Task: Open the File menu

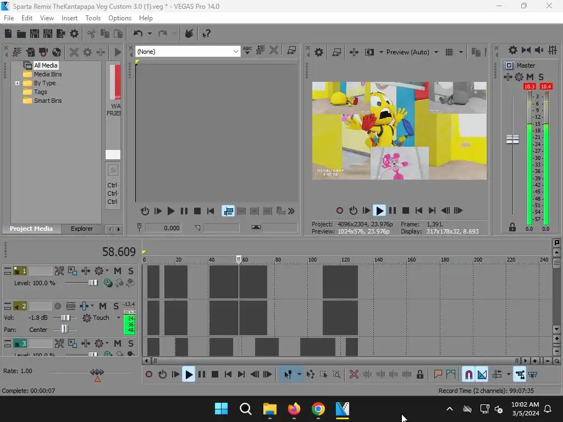Action: pos(9,18)
